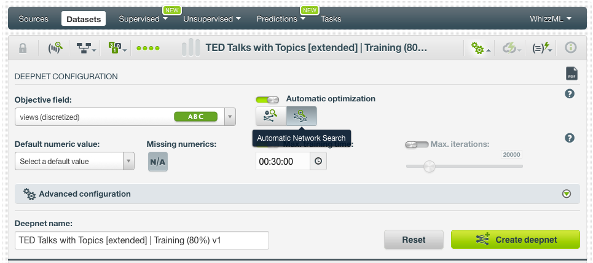Image resolution: width=593 pixels, height=263 pixels.
Task: Click the PDF document icon
Action: (x=571, y=74)
